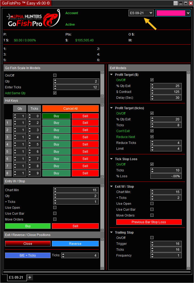This screenshot has width=194, height=283.
Task: Click the Exit W/Stop Chart Min field
Action: pos(166,192)
